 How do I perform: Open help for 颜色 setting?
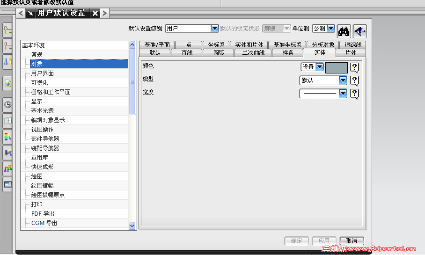[x=354, y=67]
